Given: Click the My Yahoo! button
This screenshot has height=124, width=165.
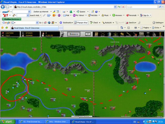Looking at the screenshot, I should coord(79,15).
